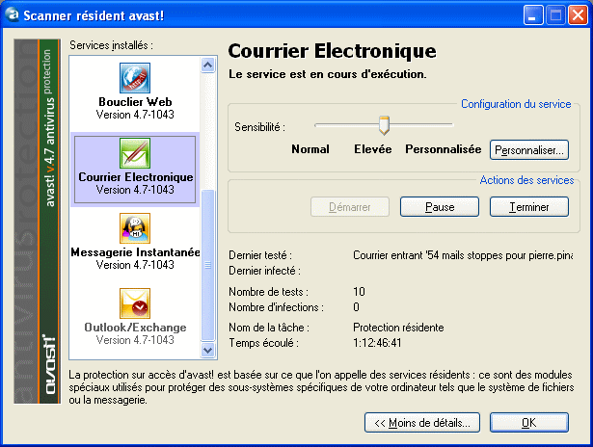This screenshot has width=593, height=447.
Task: Minimize the Scanner résident window
Action: coord(533,15)
